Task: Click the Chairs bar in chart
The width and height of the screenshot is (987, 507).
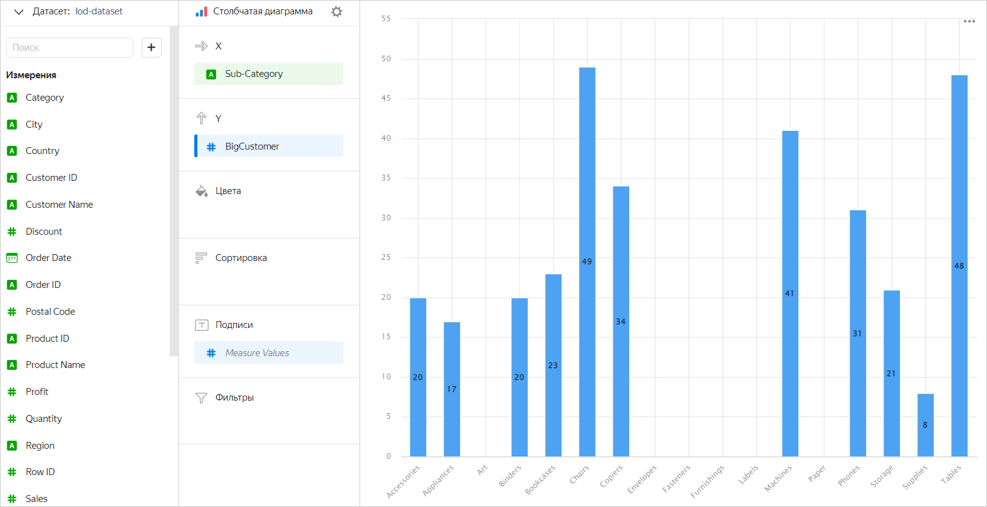Action: 587,262
